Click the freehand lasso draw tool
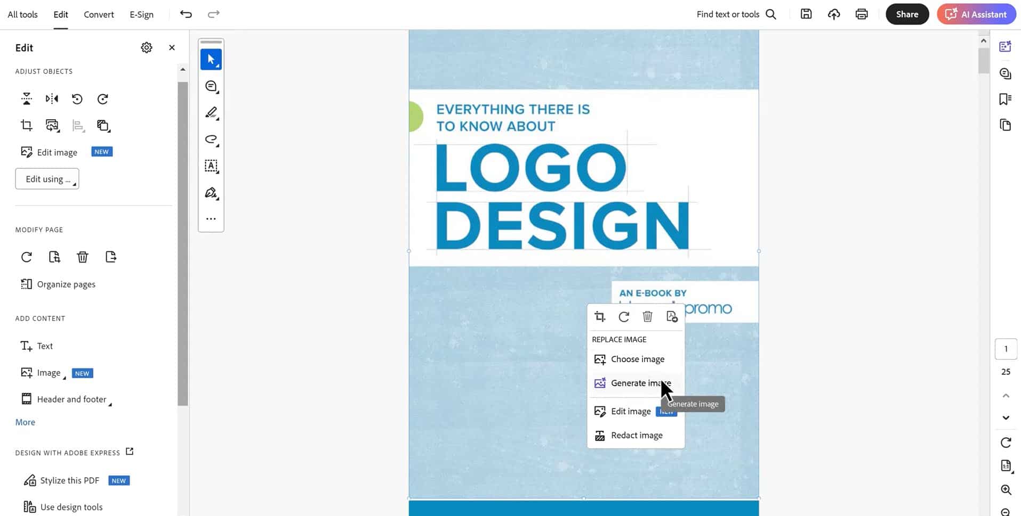Image resolution: width=1021 pixels, height=516 pixels. [x=211, y=140]
